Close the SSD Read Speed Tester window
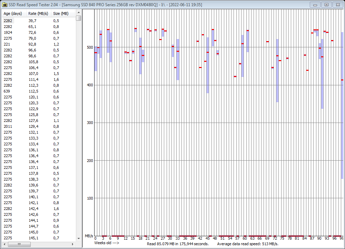The image size is (345, 249). pos(338,4)
